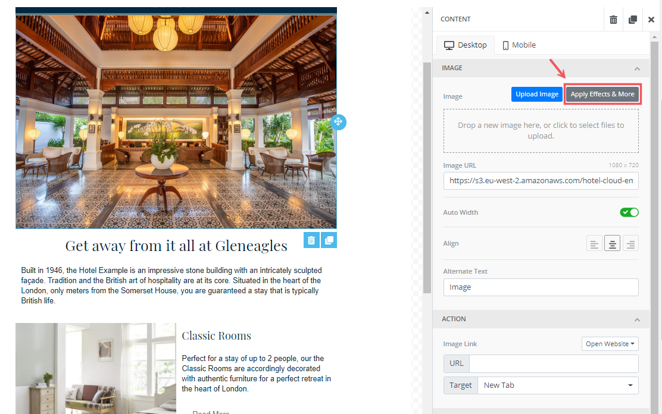Switch to the Mobile tab
Screen dimensions: 662x414
click(x=519, y=45)
